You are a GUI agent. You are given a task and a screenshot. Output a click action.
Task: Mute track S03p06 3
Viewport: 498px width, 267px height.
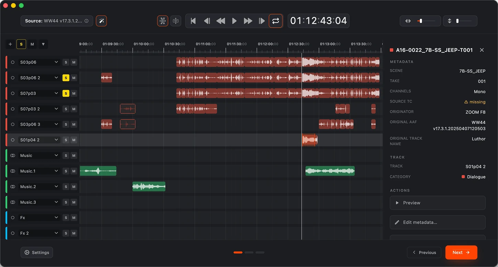(x=73, y=124)
